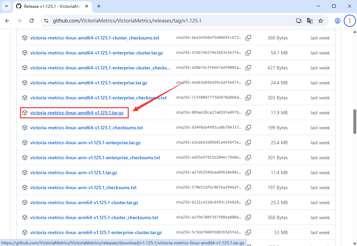Copy sha256 for linux-amd64 cluster_checksums.txt
The height and width of the screenshot is (246, 357).
(248, 38)
